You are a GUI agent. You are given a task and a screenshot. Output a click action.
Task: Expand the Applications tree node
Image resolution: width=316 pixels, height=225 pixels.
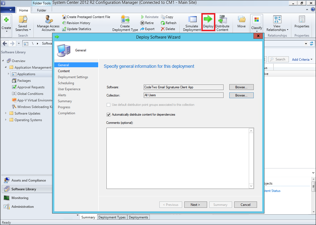point(9,74)
